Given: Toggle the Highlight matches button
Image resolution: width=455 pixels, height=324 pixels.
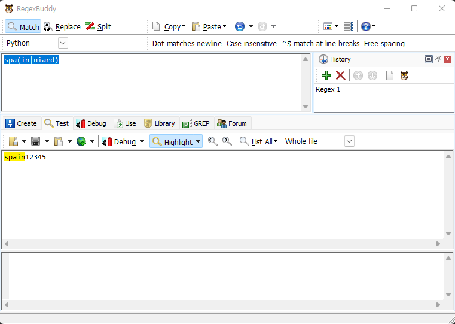Looking at the screenshot, I should click(172, 142).
